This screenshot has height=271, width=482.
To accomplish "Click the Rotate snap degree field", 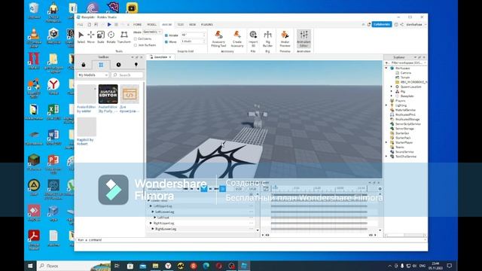I will (193, 35).
